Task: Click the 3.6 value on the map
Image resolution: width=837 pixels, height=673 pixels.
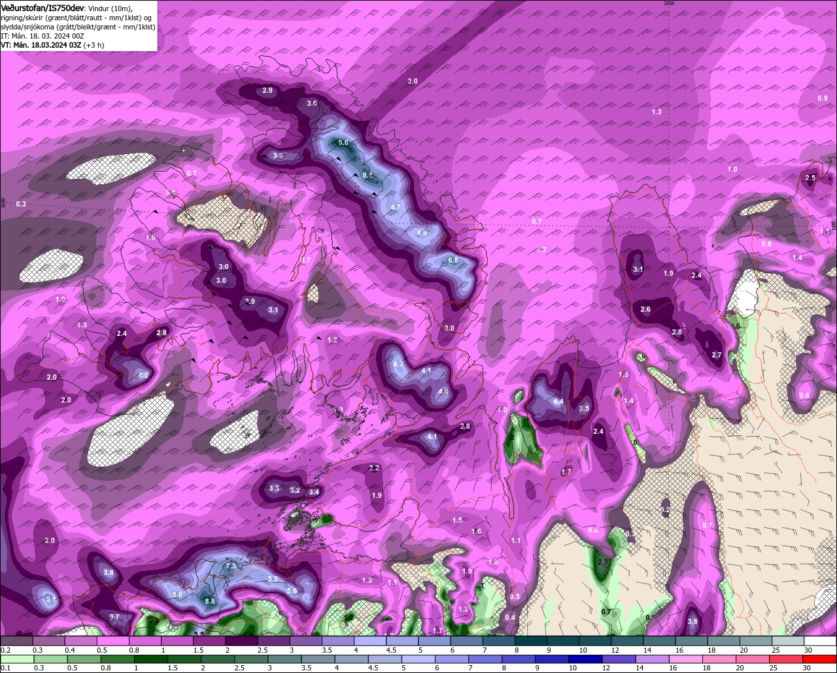Action: click(x=278, y=156)
